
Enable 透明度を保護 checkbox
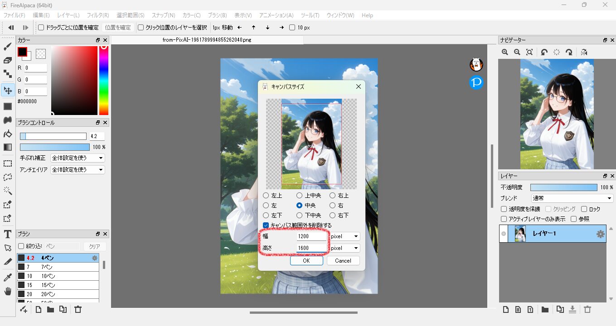[504, 209]
